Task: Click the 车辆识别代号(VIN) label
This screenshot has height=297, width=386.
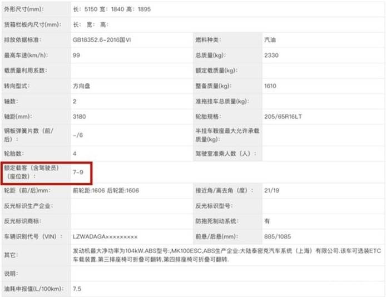Action: point(33,236)
